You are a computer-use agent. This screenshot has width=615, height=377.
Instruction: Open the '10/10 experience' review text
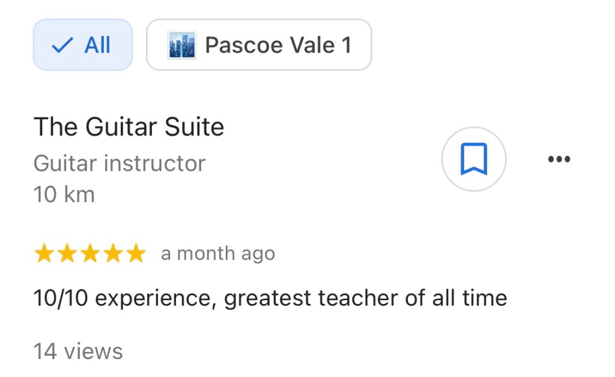[x=270, y=298]
